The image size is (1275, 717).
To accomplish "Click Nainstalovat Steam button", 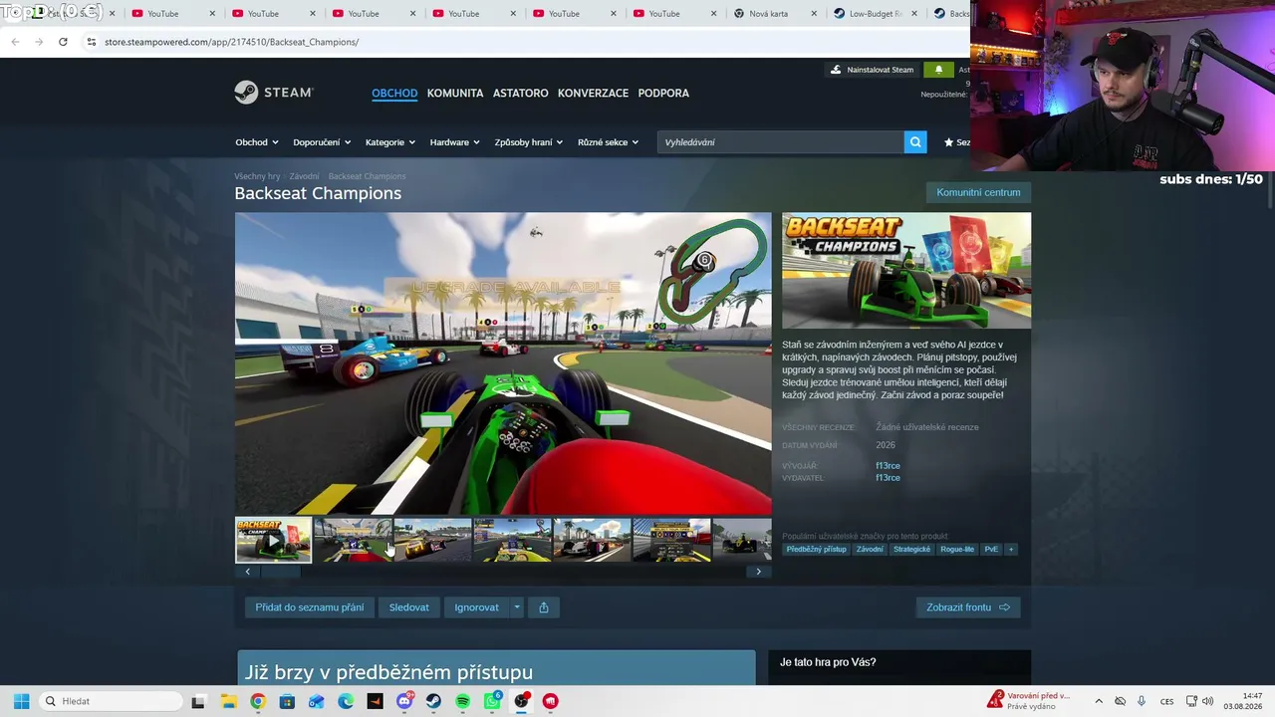I will (872, 70).
